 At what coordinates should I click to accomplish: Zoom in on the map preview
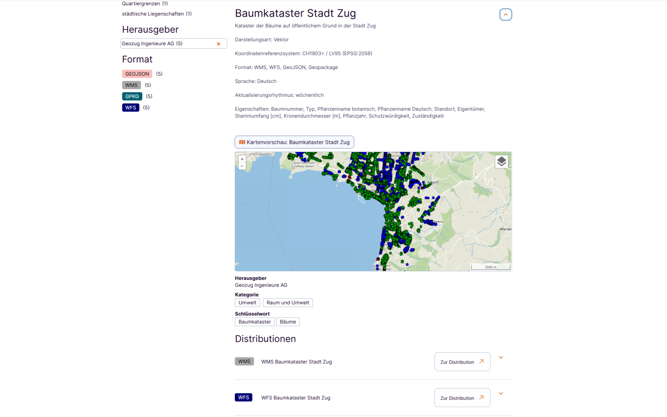242,159
